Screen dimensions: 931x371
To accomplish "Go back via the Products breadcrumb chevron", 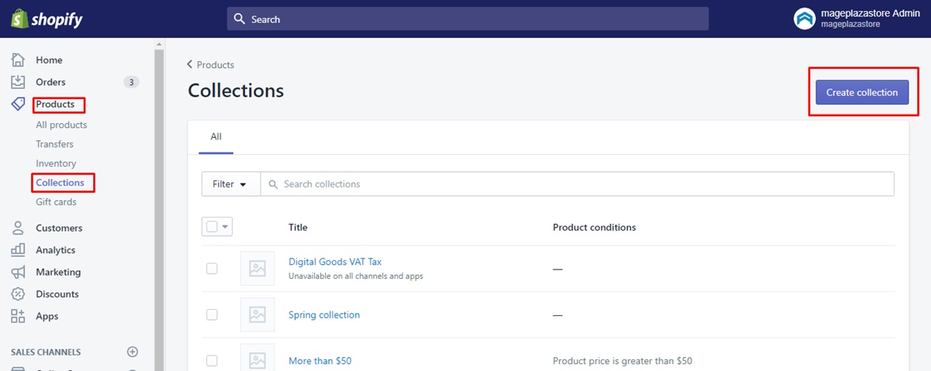I will point(189,65).
